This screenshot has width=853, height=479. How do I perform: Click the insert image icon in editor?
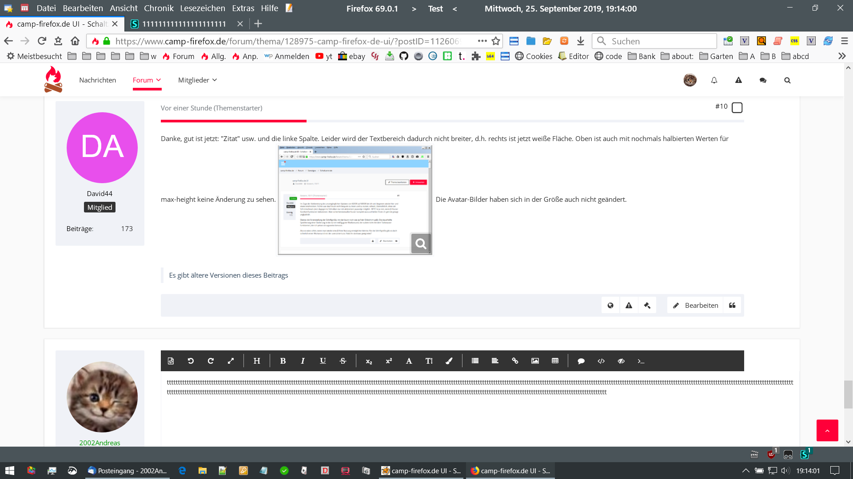tap(535, 361)
